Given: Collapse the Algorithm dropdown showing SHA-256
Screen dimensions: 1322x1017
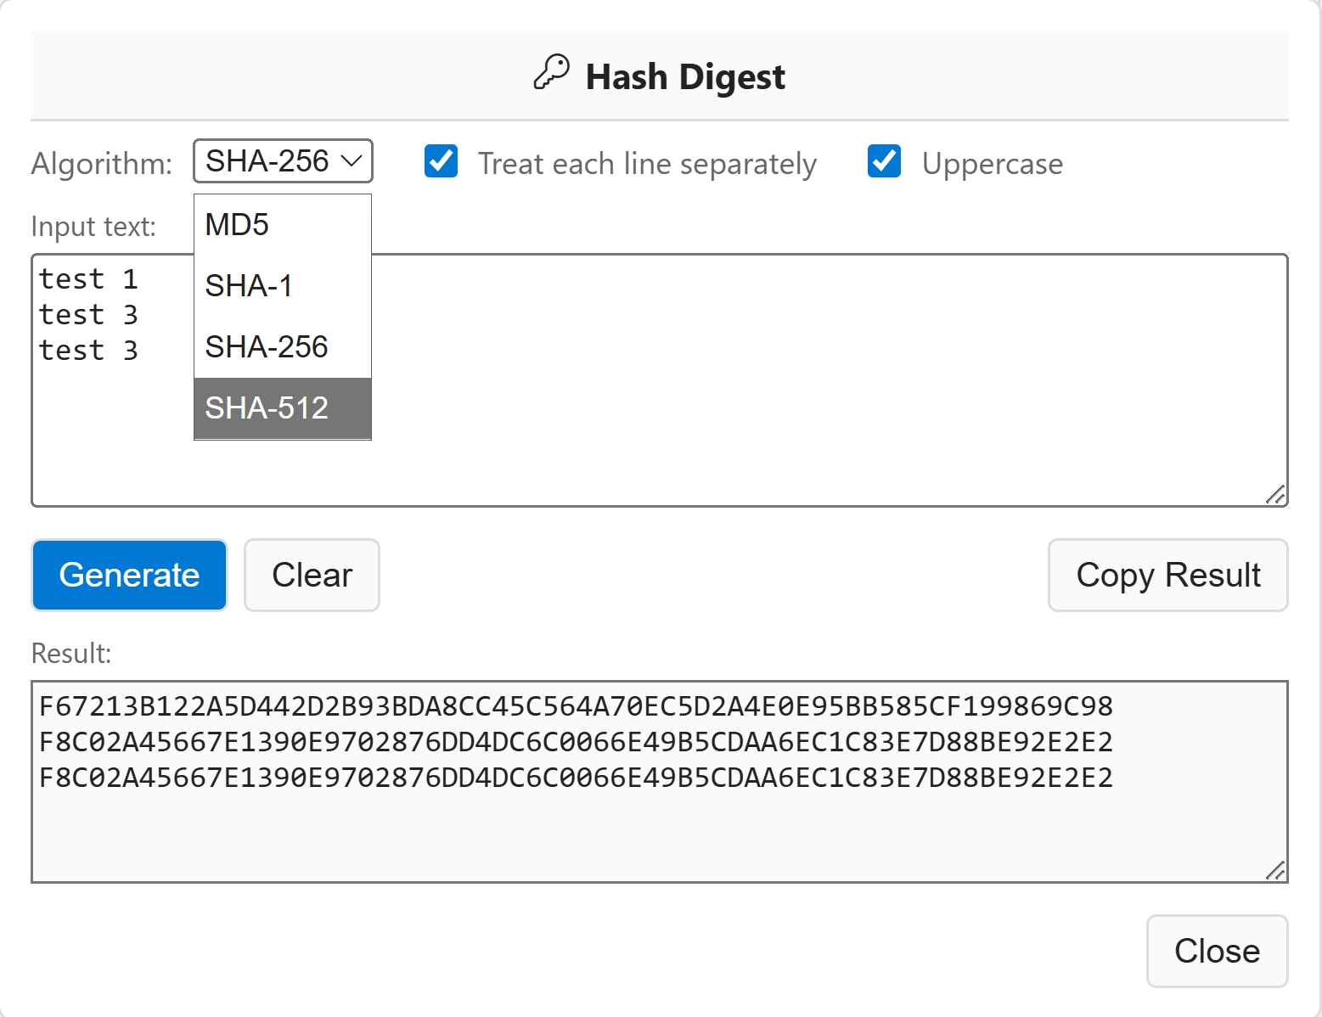Looking at the screenshot, I should 283,161.
